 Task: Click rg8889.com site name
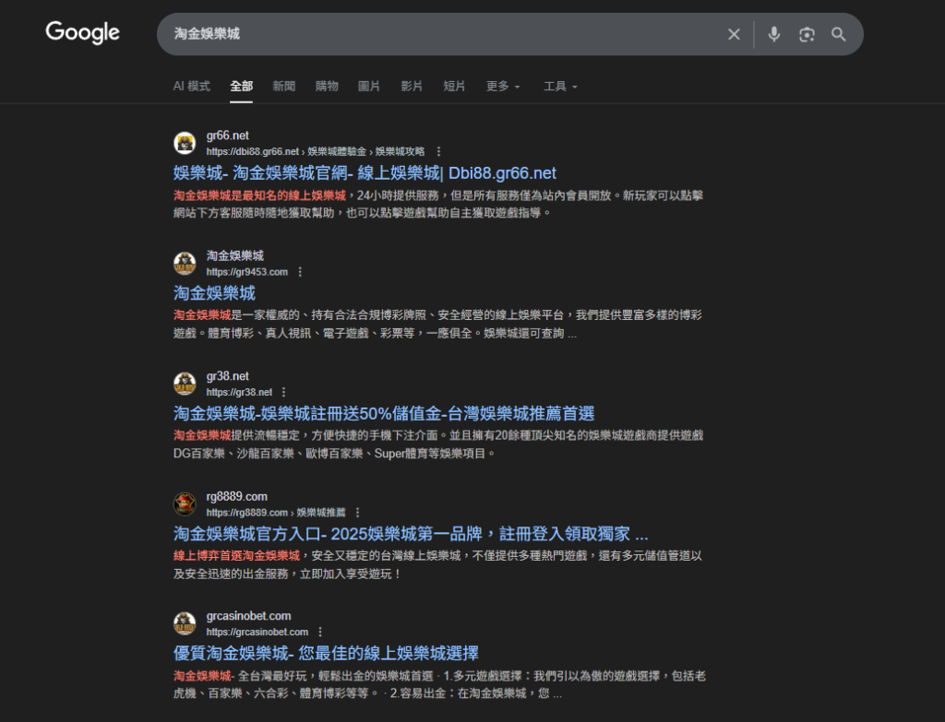pyautogui.click(x=237, y=497)
